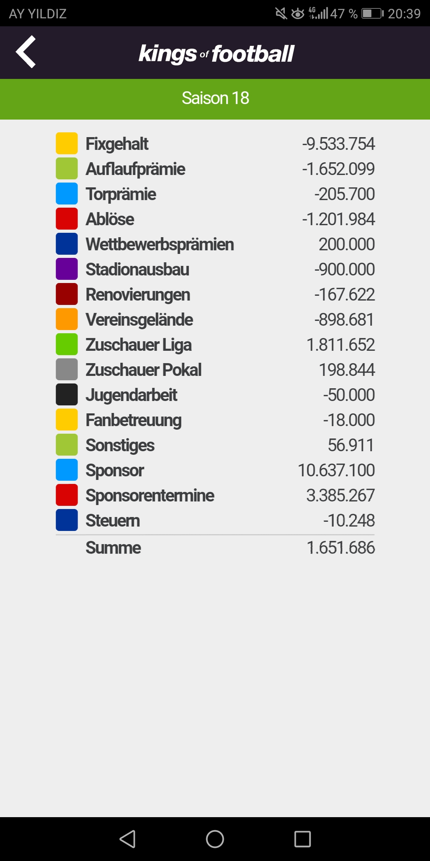Image resolution: width=430 pixels, height=861 pixels.
Task: Select the Saison 18 green header bar
Action: tap(215, 99)
